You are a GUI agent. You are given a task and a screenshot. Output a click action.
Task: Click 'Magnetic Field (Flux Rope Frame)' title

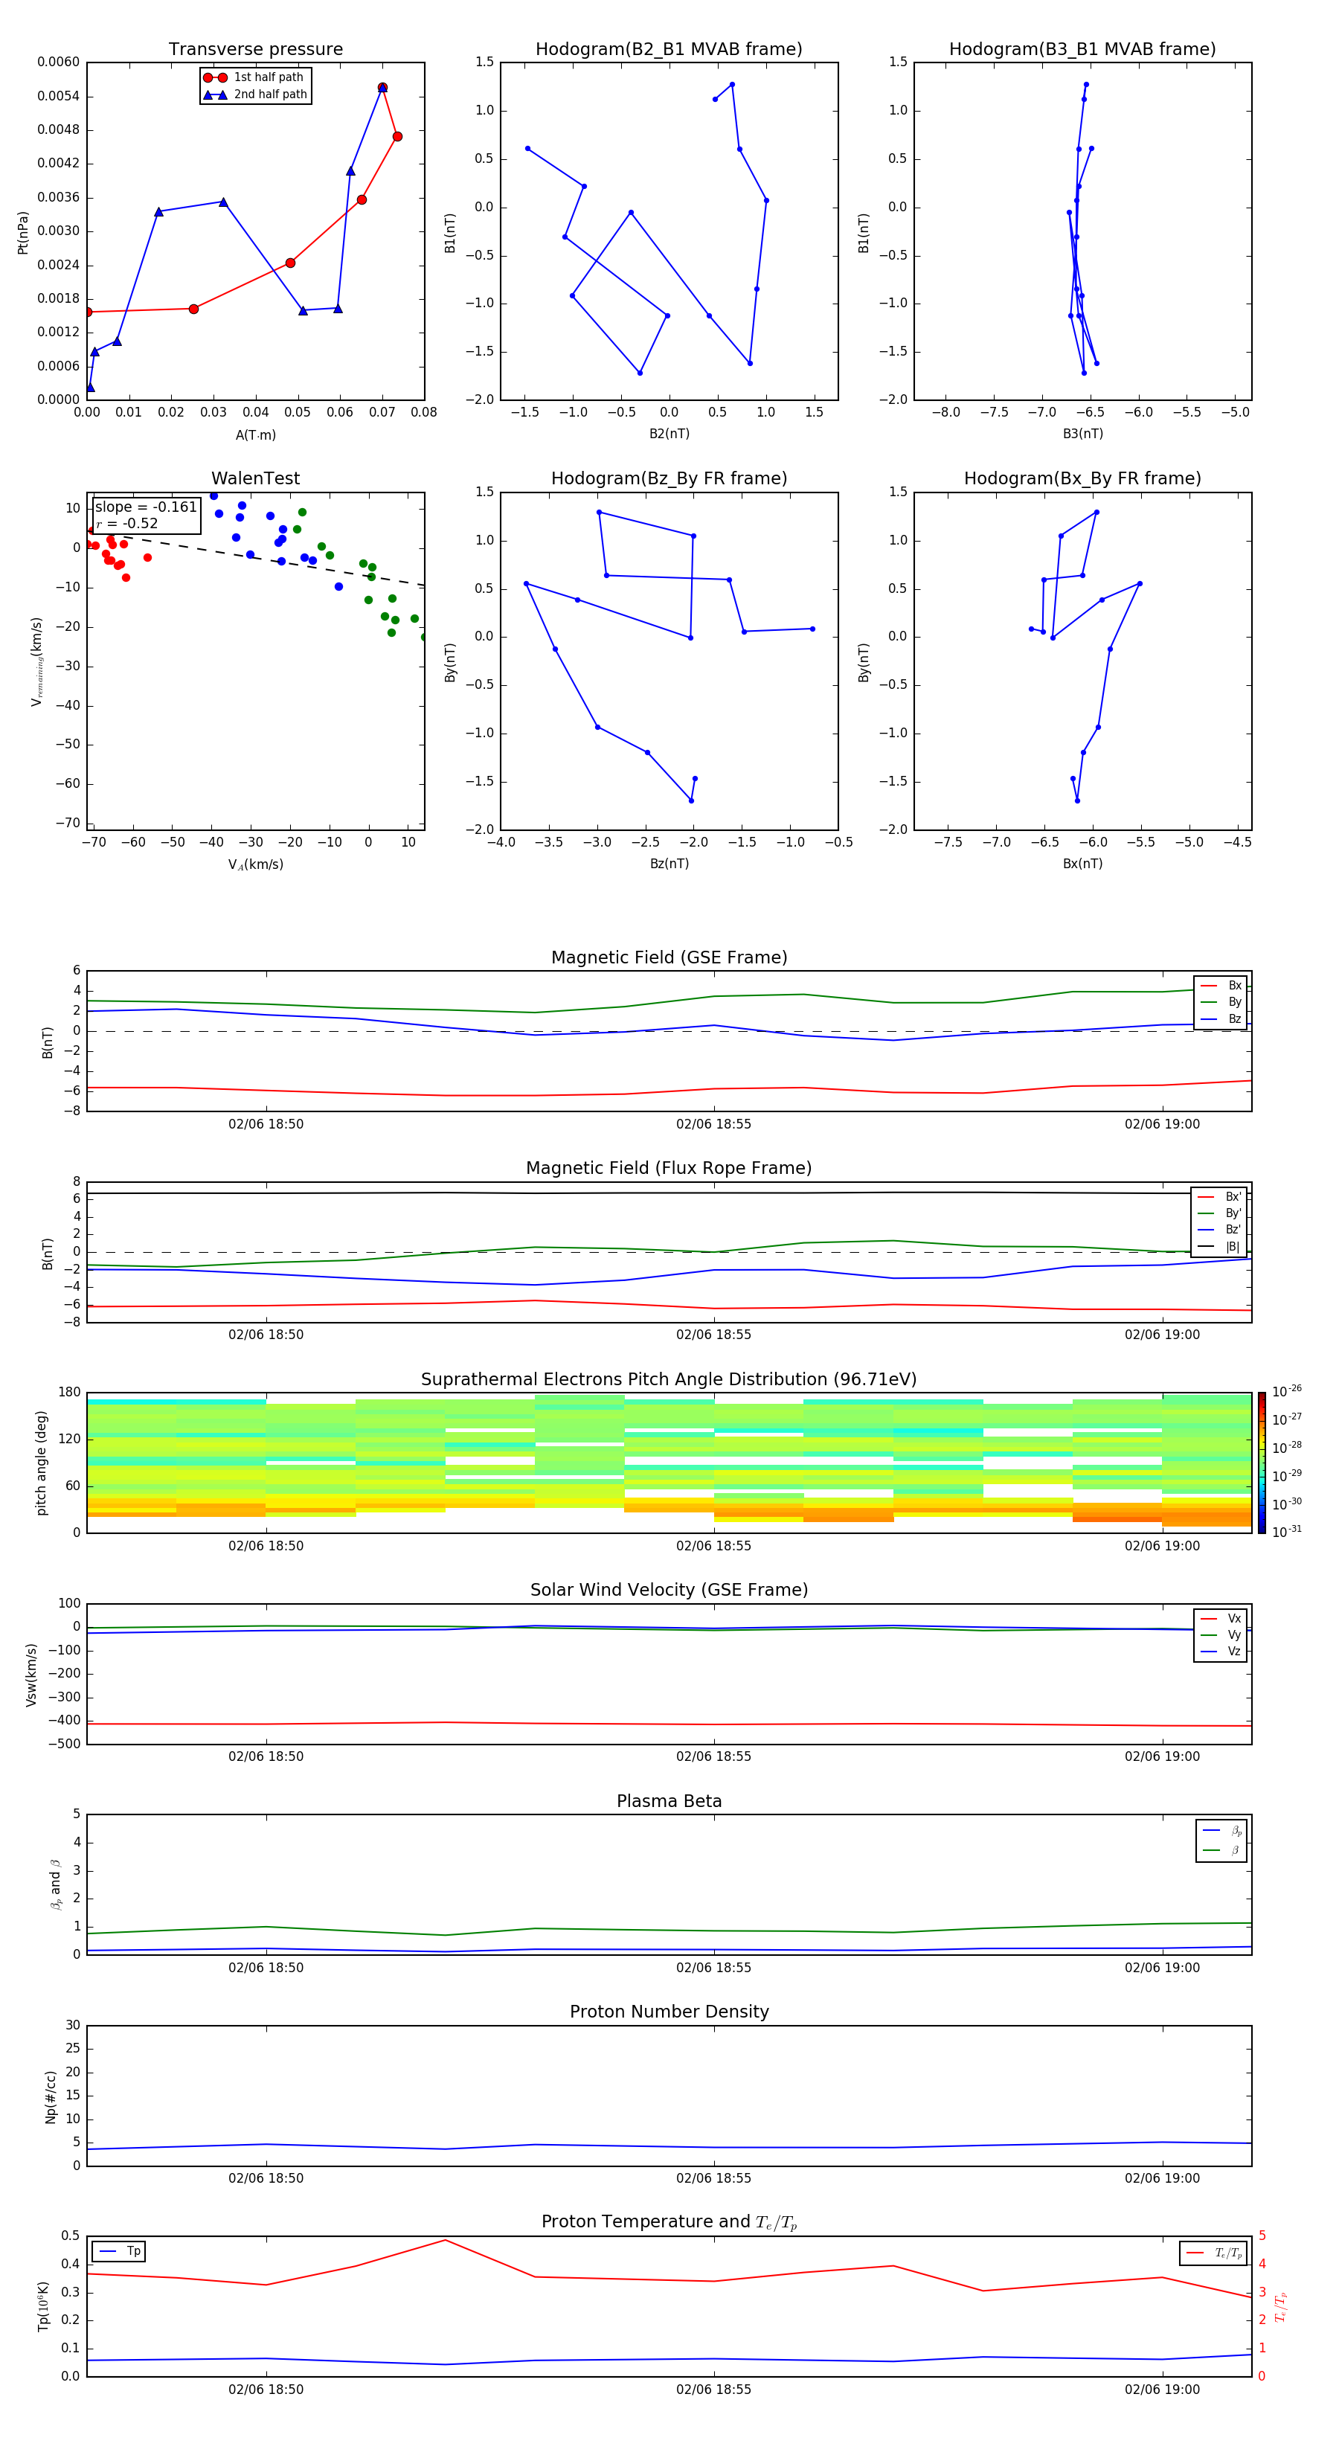coord(669,1169)
